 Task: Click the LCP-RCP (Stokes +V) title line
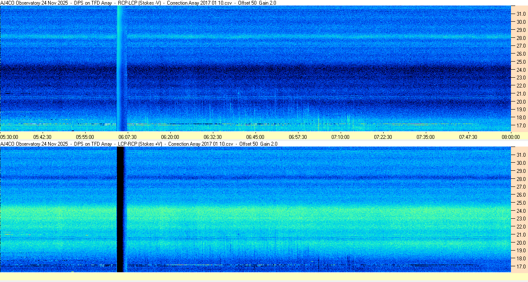(x=139, y=144)
